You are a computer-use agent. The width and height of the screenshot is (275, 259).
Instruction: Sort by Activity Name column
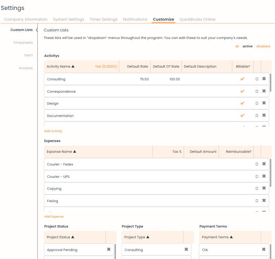[x=61, y=66]
